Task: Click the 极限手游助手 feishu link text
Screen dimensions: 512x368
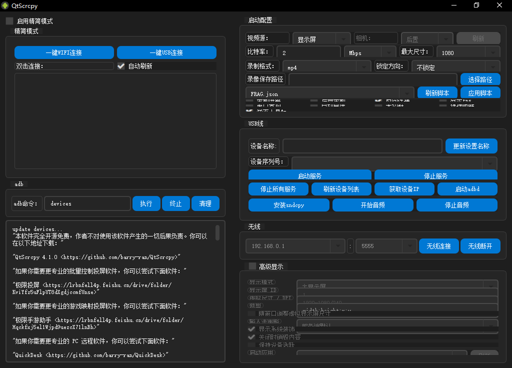Action: click(98, 323)
